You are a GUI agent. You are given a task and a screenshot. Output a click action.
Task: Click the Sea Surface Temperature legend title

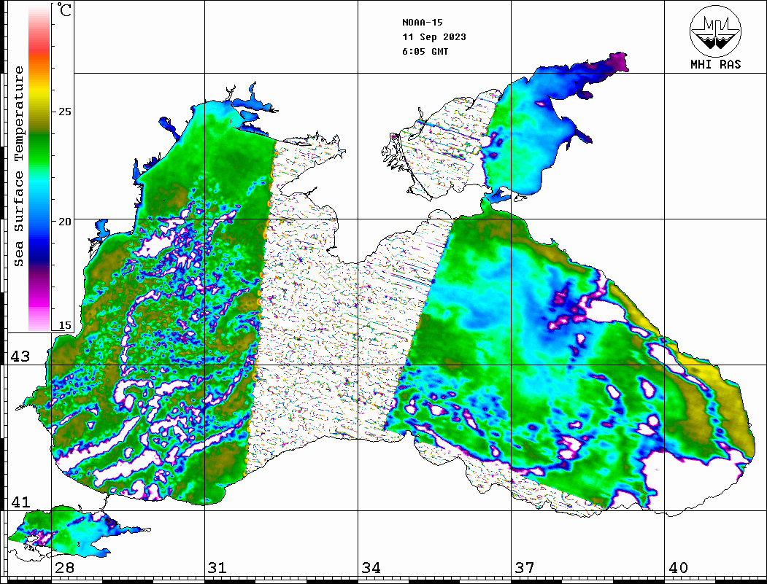click(x=19, y=167)
